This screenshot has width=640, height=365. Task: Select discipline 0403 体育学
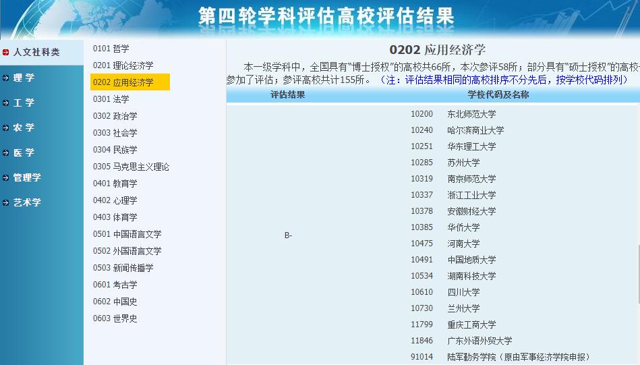(115, 217)
